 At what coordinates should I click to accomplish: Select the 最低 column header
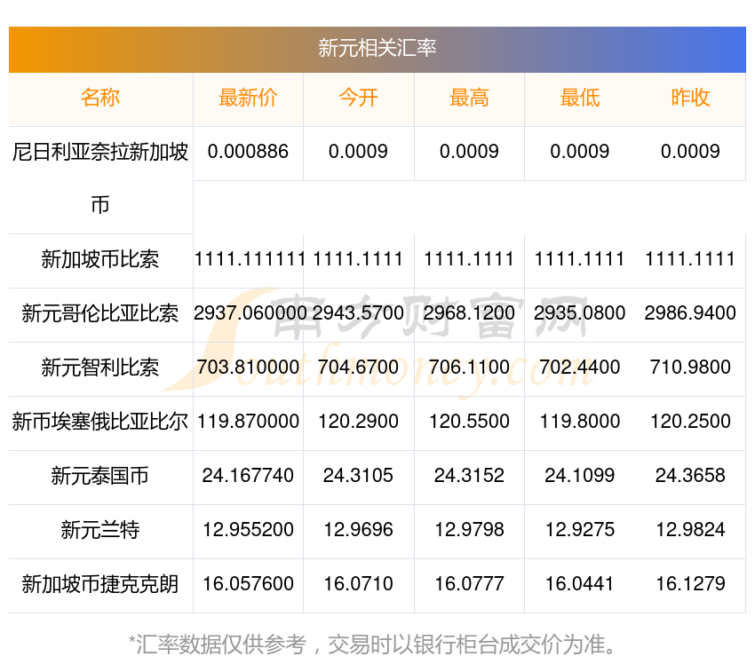[x=579, y=99]
